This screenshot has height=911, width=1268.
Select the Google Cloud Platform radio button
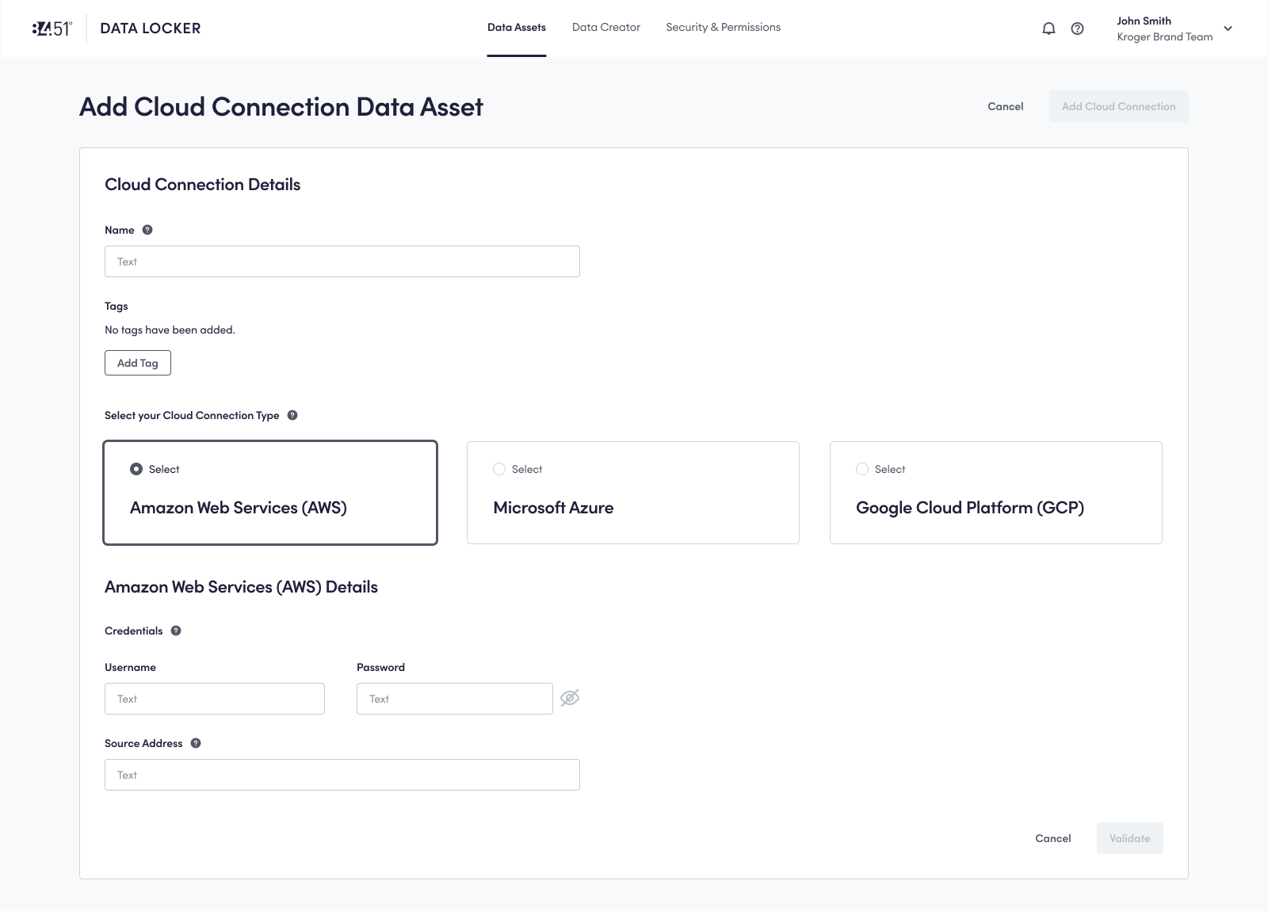(862, 469)
